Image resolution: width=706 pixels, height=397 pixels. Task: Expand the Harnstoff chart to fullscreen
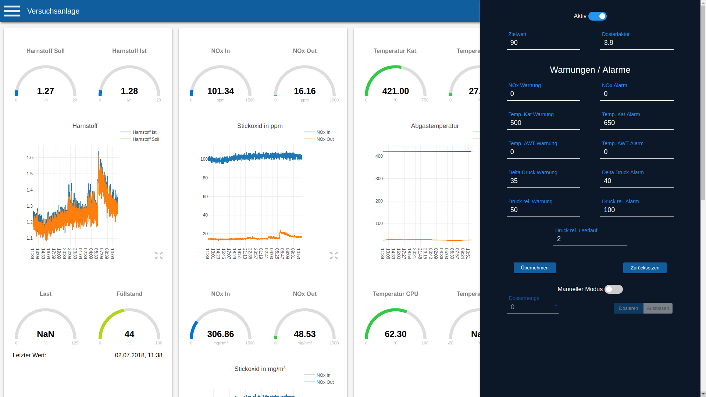pyautogui.click(x=159, y=255)
